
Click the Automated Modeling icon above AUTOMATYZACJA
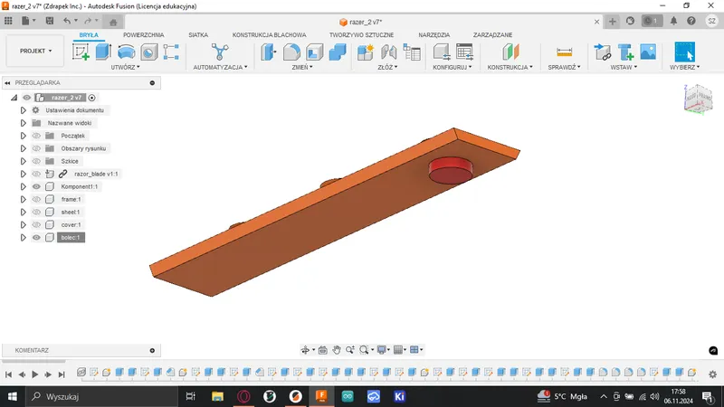pos(220,52)
